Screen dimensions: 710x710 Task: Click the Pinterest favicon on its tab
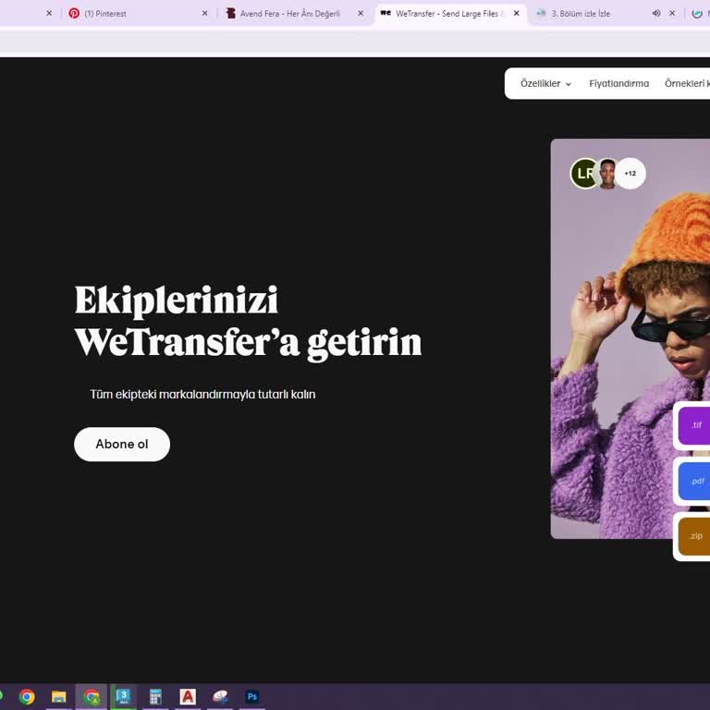[74, 14]
